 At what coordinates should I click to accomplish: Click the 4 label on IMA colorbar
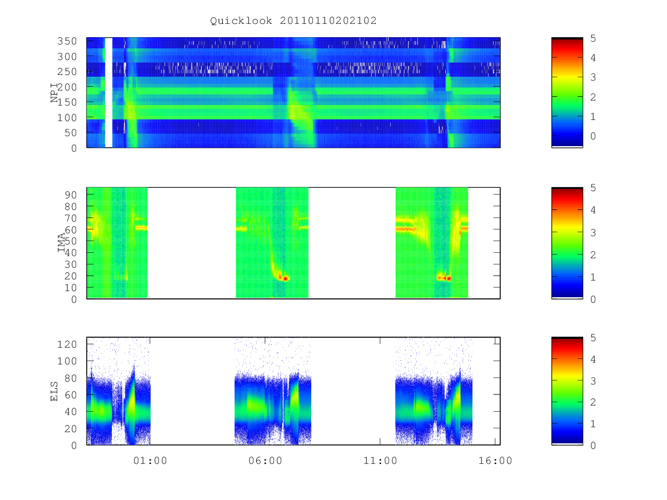click(x=594, y=210)
